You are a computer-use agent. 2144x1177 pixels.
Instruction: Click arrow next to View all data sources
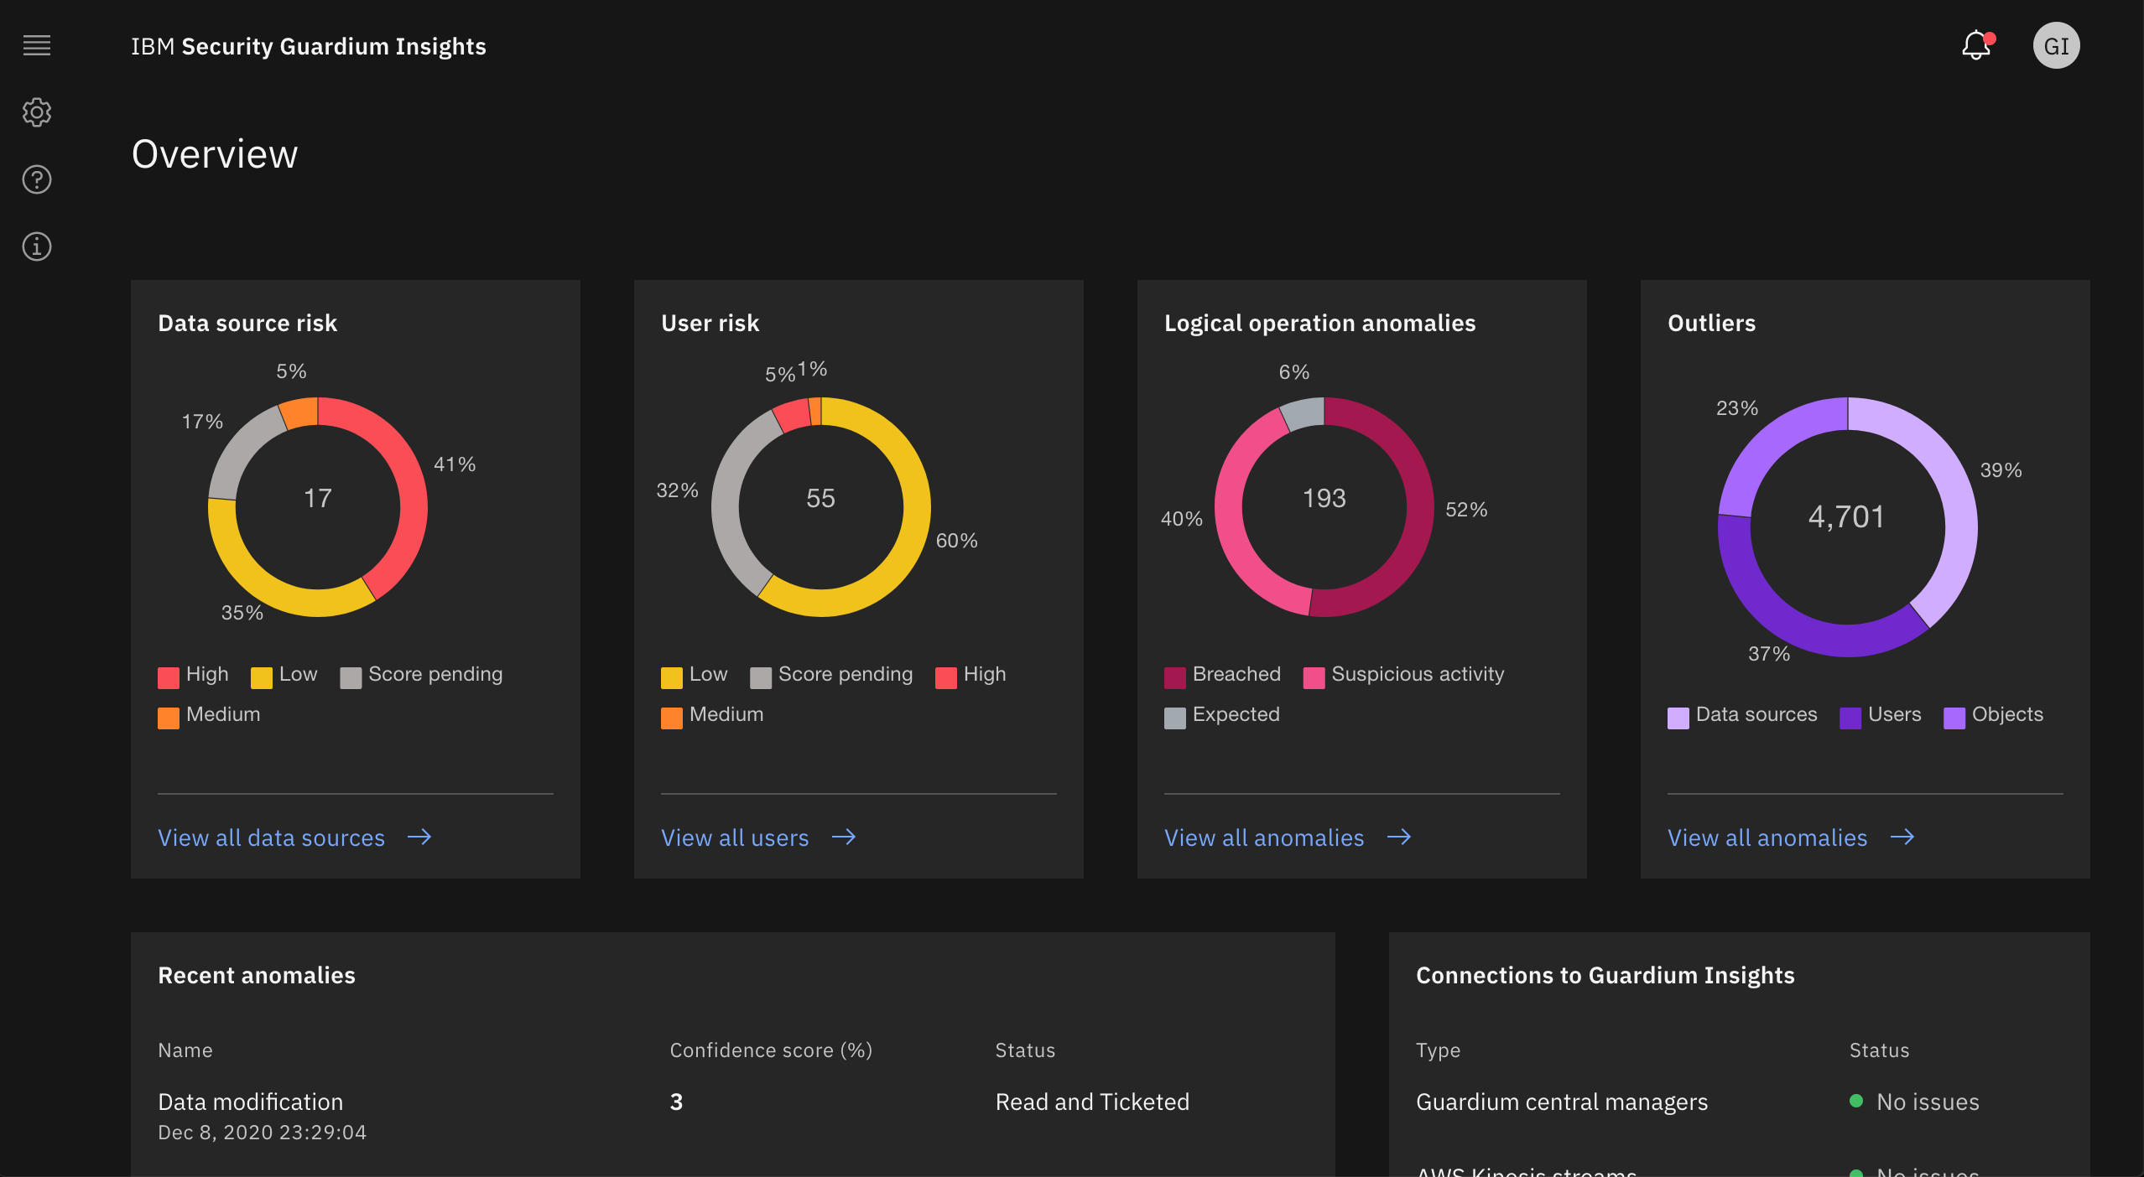pyautogui.click(x=419, y=837)
